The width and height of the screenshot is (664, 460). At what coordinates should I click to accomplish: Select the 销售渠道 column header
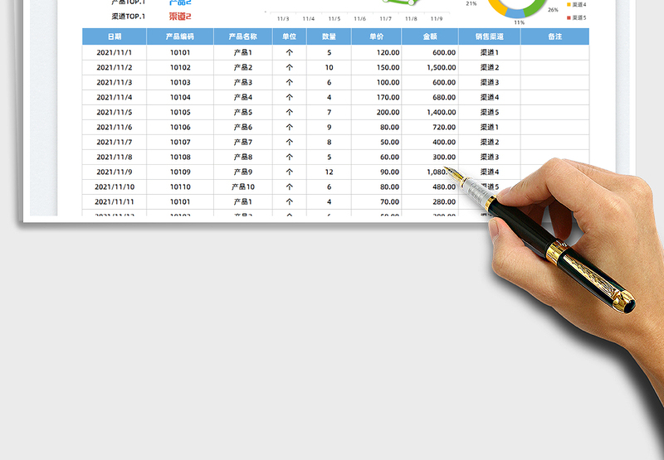tap(490, 36)
